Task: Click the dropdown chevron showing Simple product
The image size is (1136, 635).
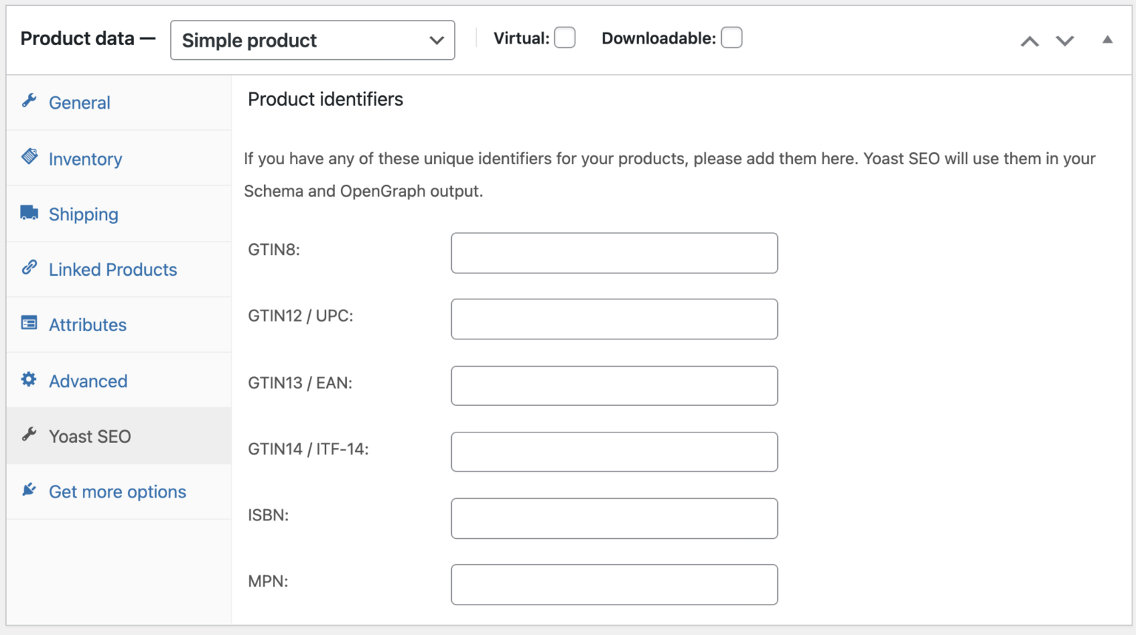Action: (436, 41)
